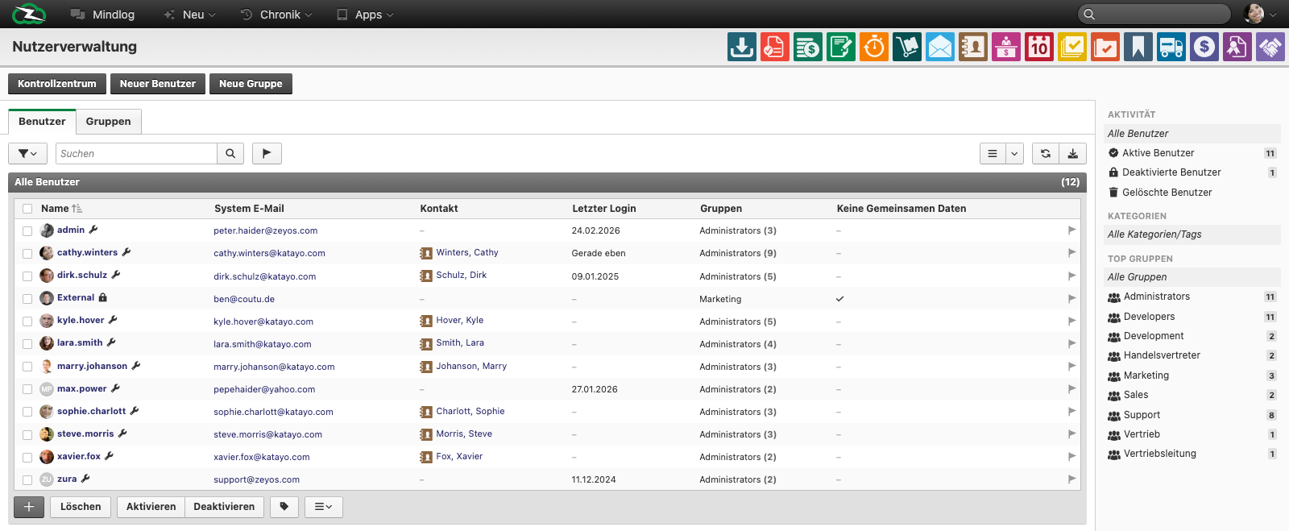
Task: Open the blue download inbox app icon
Action: point(741,47)
